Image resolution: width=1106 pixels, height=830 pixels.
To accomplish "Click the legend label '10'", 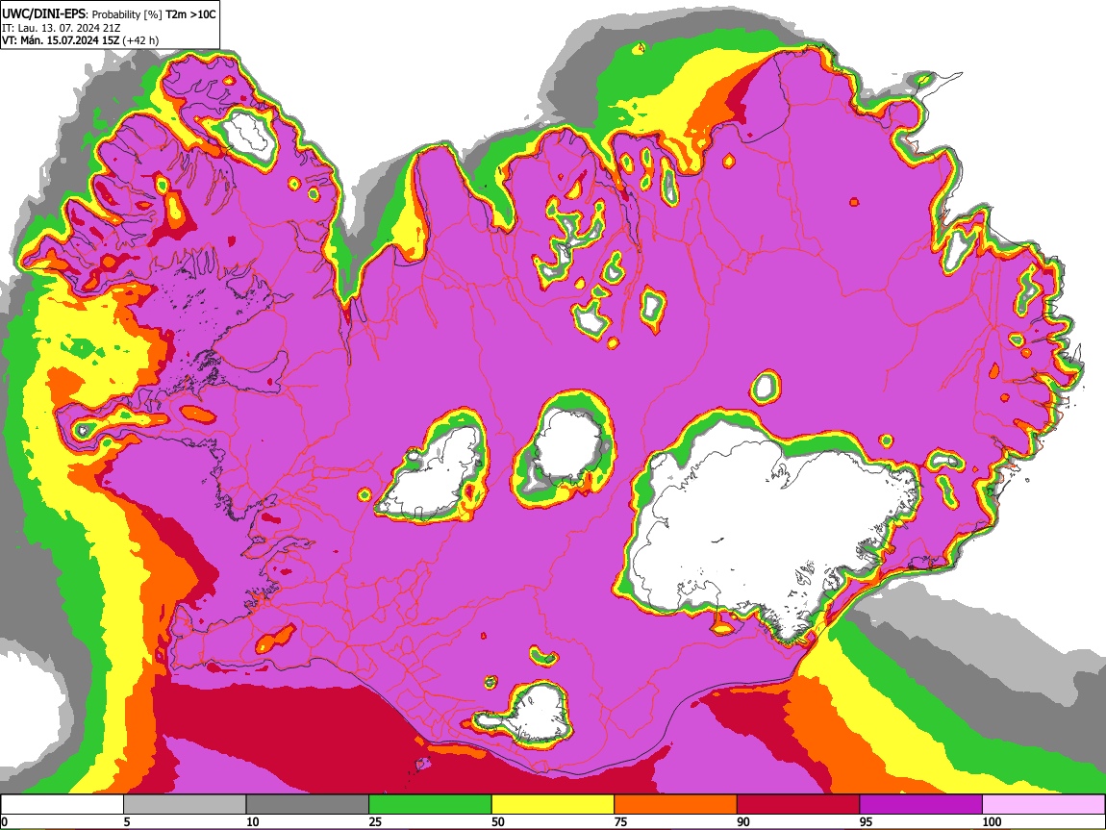I will pos(253,821).
